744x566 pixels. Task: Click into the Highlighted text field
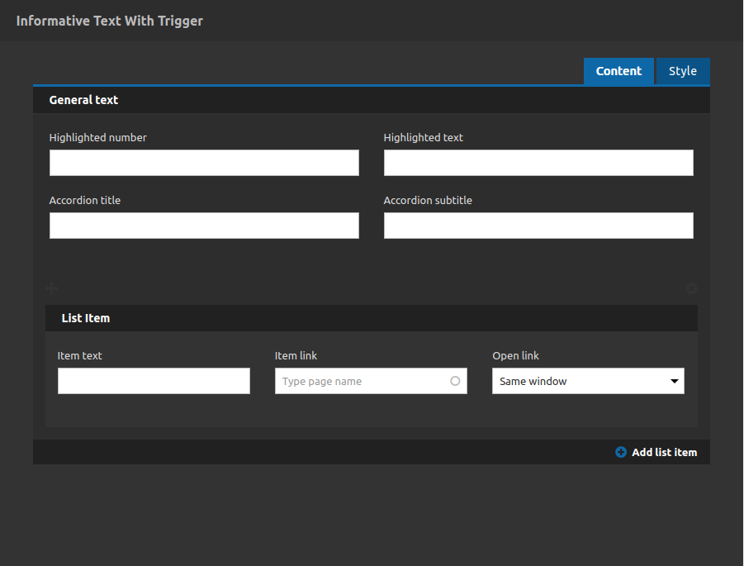(538, 163)
